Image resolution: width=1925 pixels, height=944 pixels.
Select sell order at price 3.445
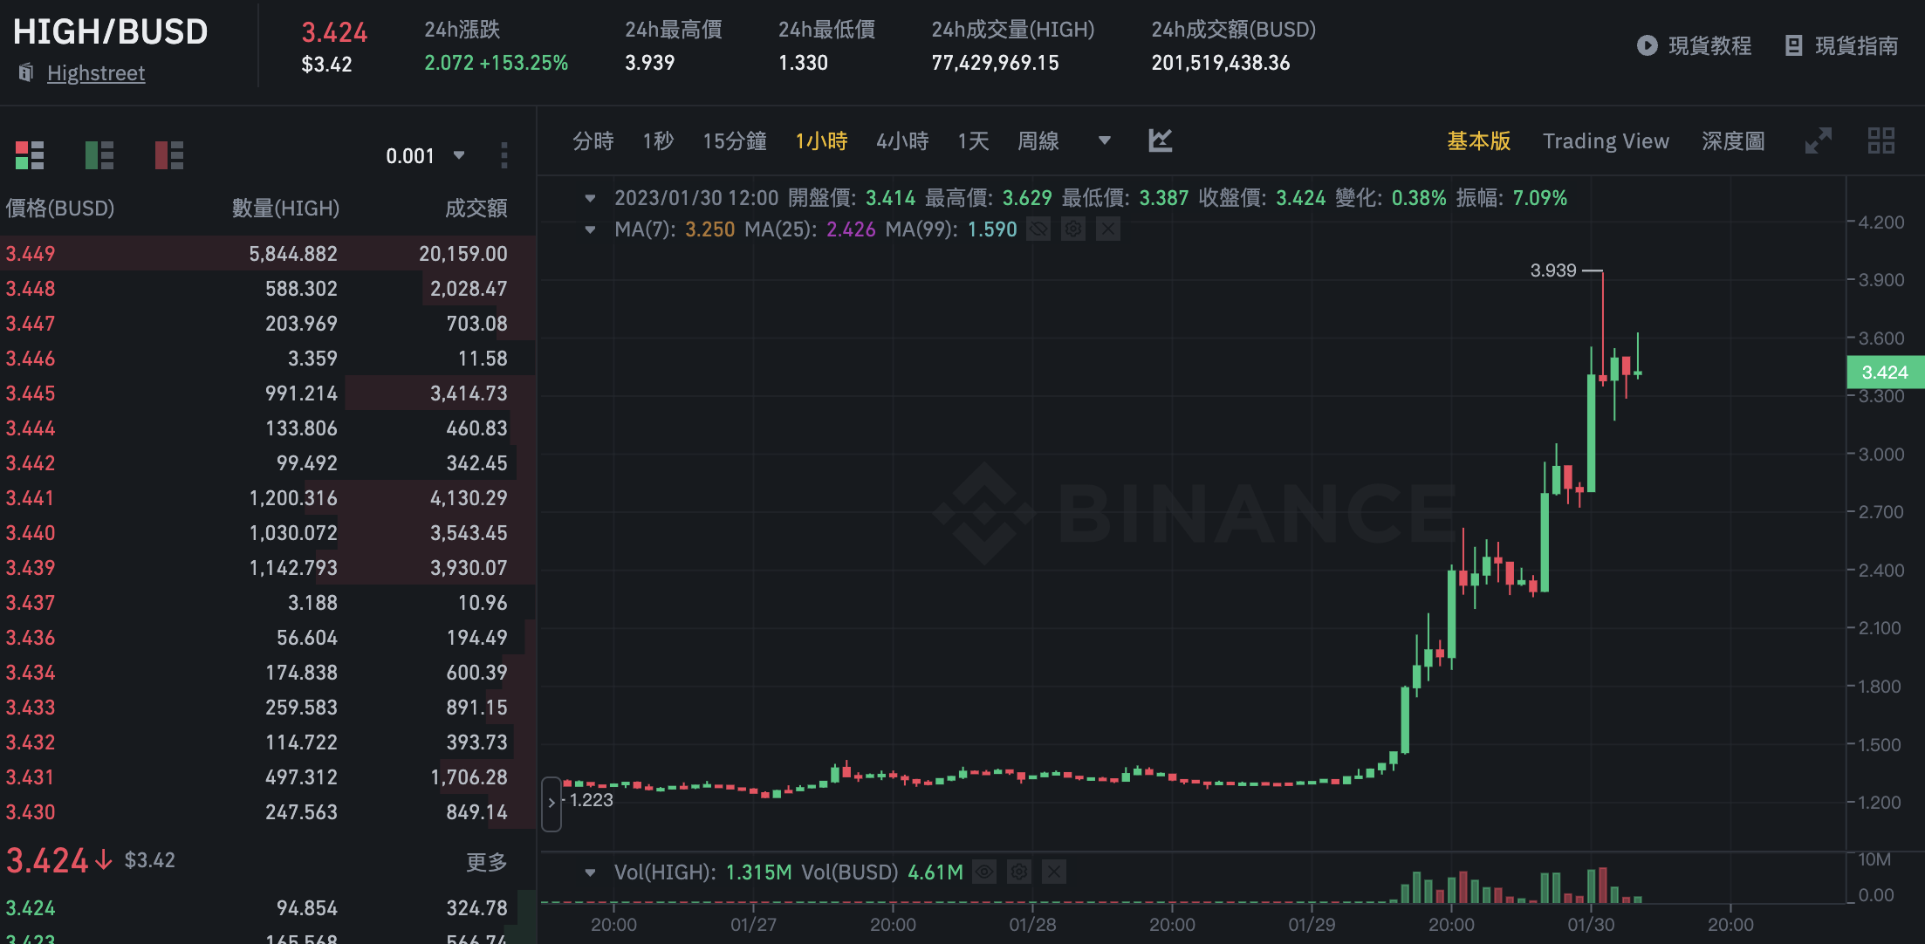coord(267,393)
